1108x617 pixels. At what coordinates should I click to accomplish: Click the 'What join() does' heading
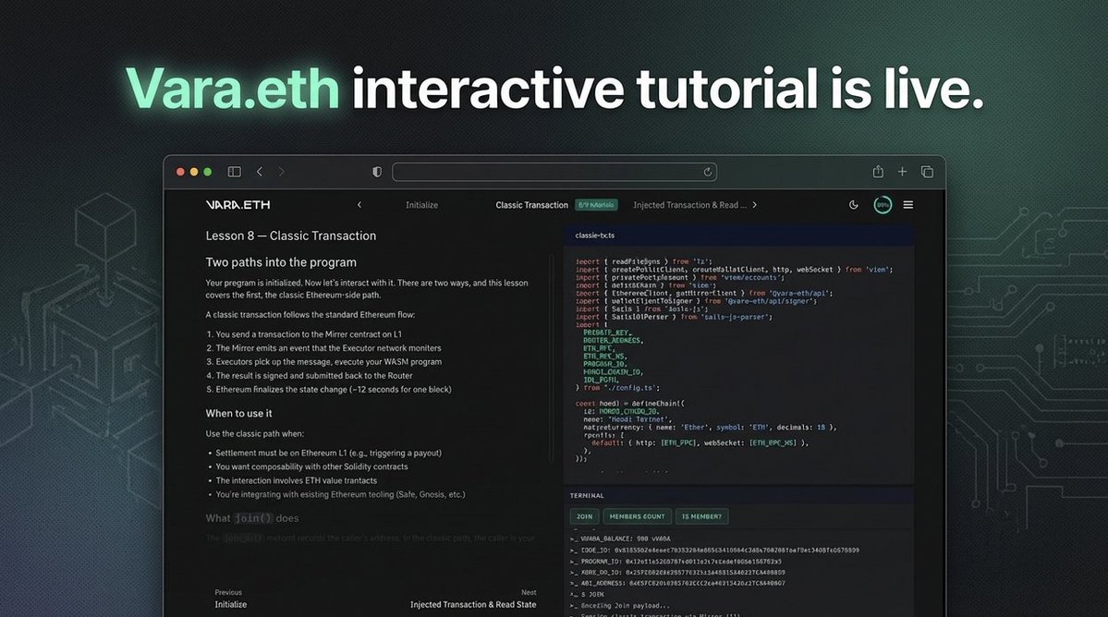coord(252,518)
